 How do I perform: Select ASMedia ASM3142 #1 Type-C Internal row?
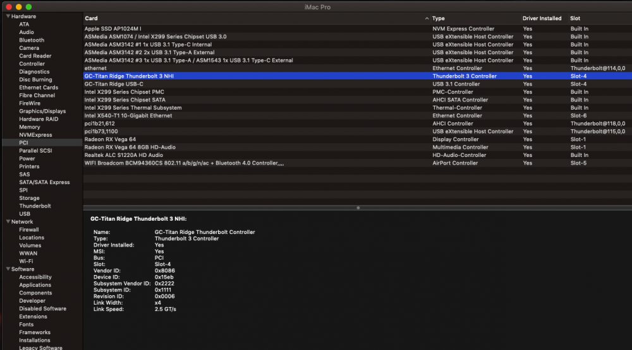click(x=358, y=44)
